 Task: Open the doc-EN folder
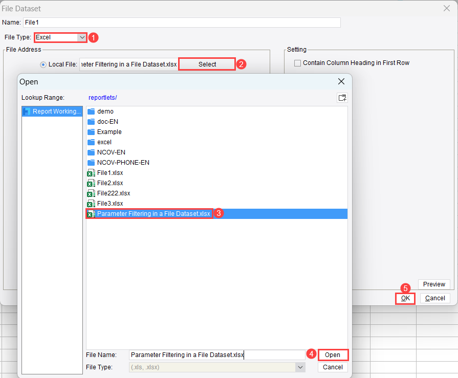[x=217, y=121]
